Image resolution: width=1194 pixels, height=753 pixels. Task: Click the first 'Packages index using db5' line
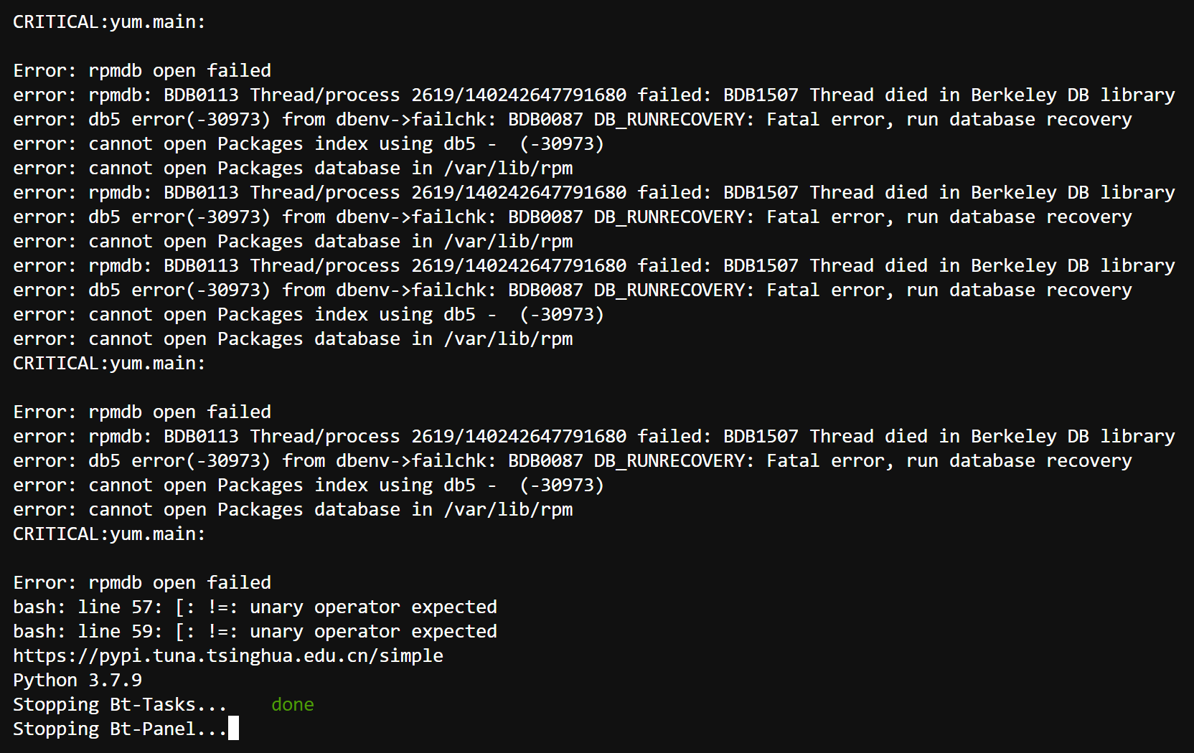click(x=309, y=144)
